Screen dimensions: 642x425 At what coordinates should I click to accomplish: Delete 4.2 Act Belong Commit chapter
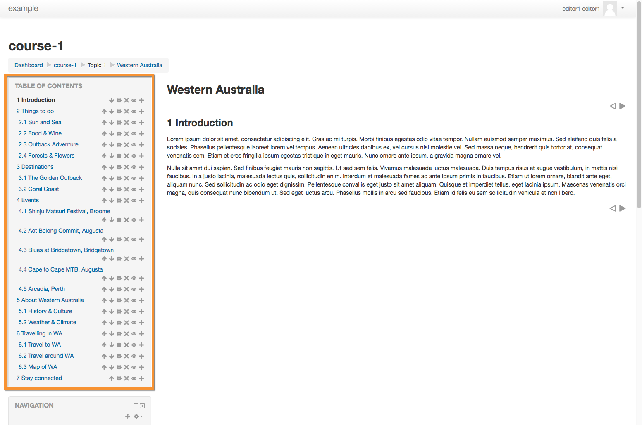pyautogui.click(x=126, y=239)
